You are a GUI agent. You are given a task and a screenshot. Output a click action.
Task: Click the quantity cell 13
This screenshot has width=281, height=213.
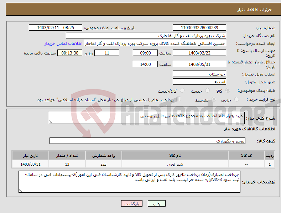[x=67, y=164]
